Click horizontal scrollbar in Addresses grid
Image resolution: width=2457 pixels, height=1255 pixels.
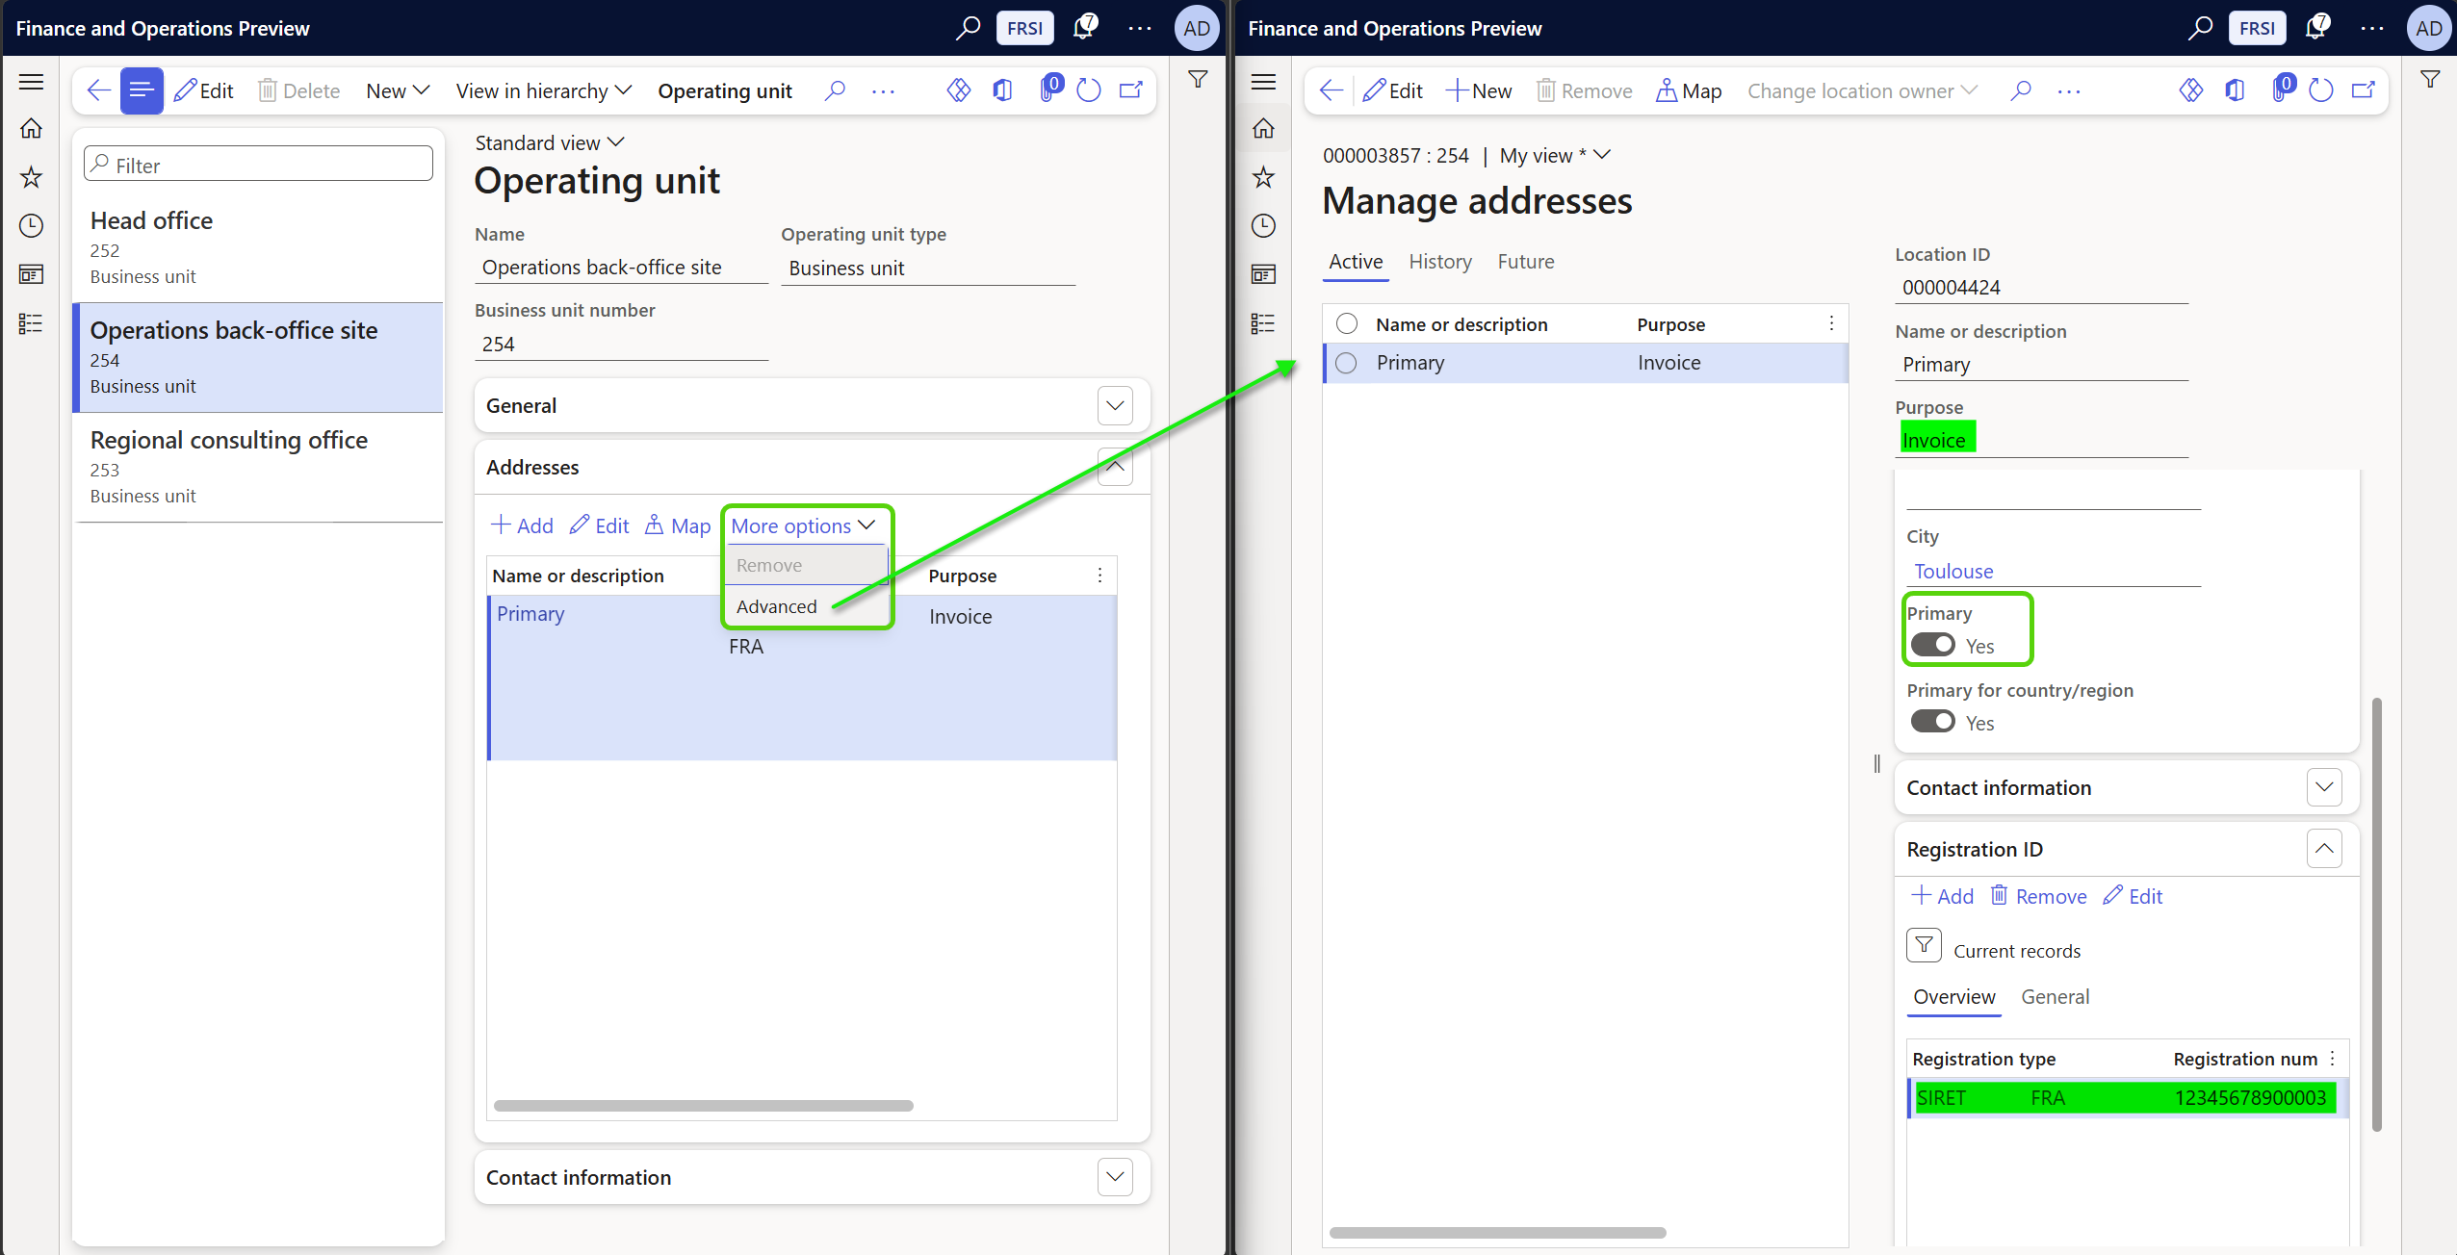pyautogui.click(x=703, y=1106)
